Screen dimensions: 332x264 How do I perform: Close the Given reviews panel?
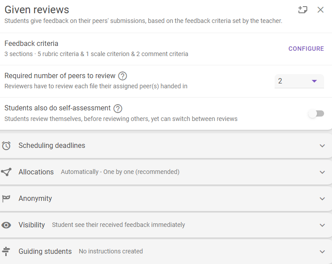321,10
